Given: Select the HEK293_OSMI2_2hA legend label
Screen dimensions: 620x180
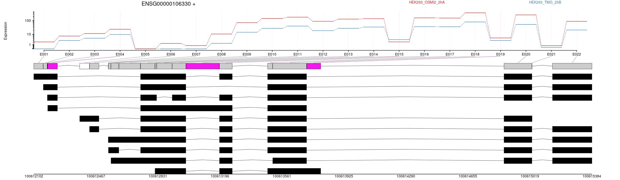Looking at the screenshot, I should coord(427,2).
